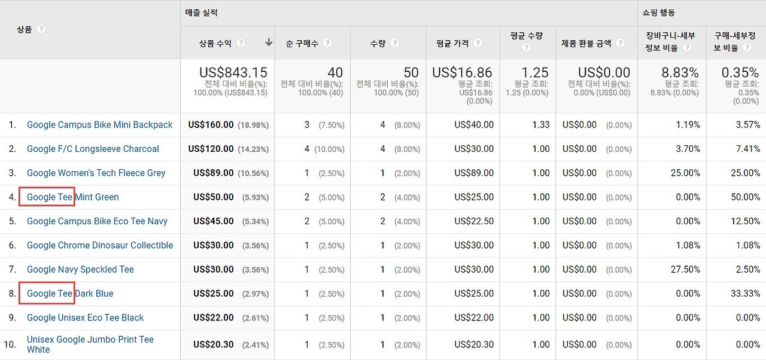Click total revenue US$843.15
This screenshot has height=360, width=766.
tap(233, 72)
